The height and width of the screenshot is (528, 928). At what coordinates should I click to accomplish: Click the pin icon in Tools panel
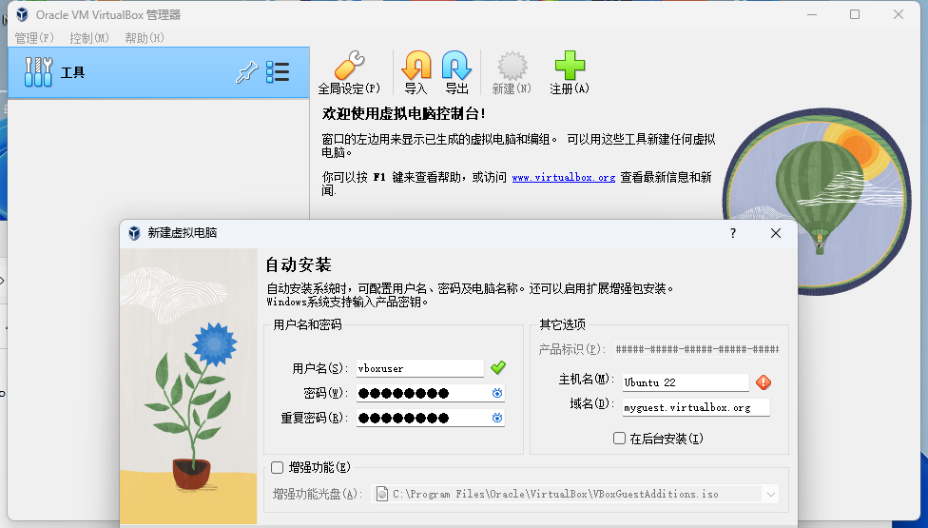pos(247,72)
